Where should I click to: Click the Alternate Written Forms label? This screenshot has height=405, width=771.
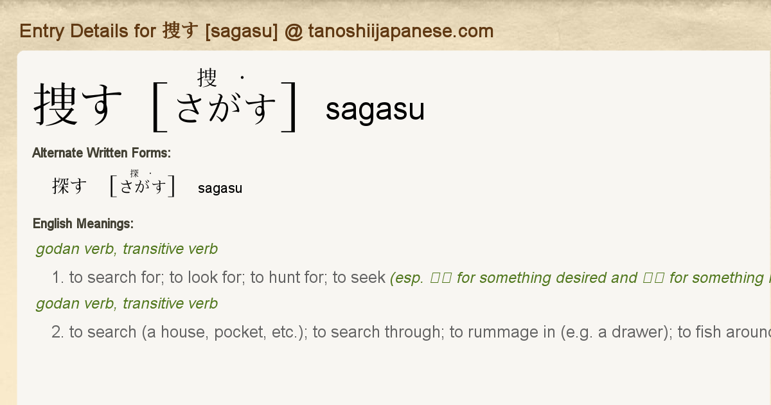(x=102, y=153)
